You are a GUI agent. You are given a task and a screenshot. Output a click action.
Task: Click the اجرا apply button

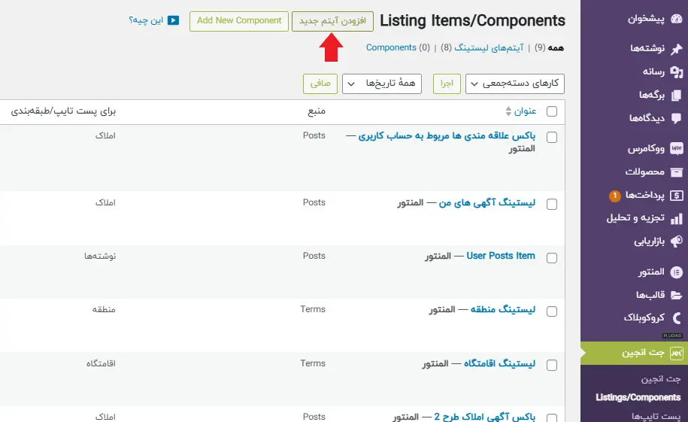[447, 83]
